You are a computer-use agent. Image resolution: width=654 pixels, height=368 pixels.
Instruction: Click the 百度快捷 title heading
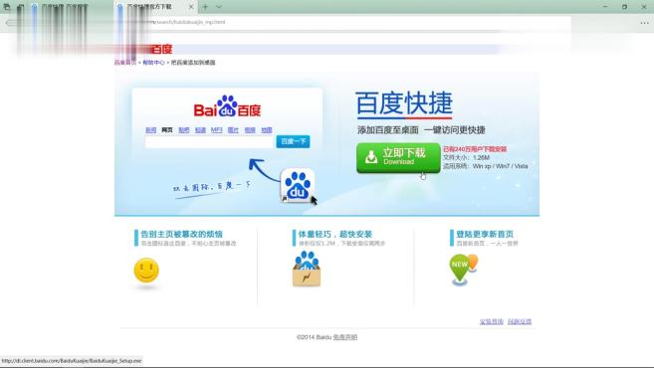coord(404,103)
